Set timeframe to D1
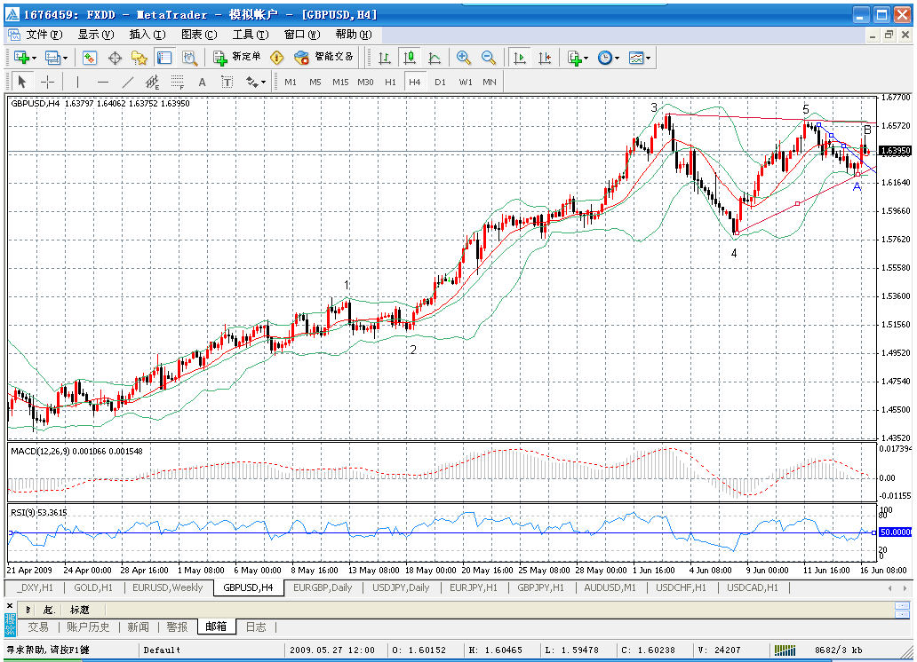917x662 pixels. point(440,82)
